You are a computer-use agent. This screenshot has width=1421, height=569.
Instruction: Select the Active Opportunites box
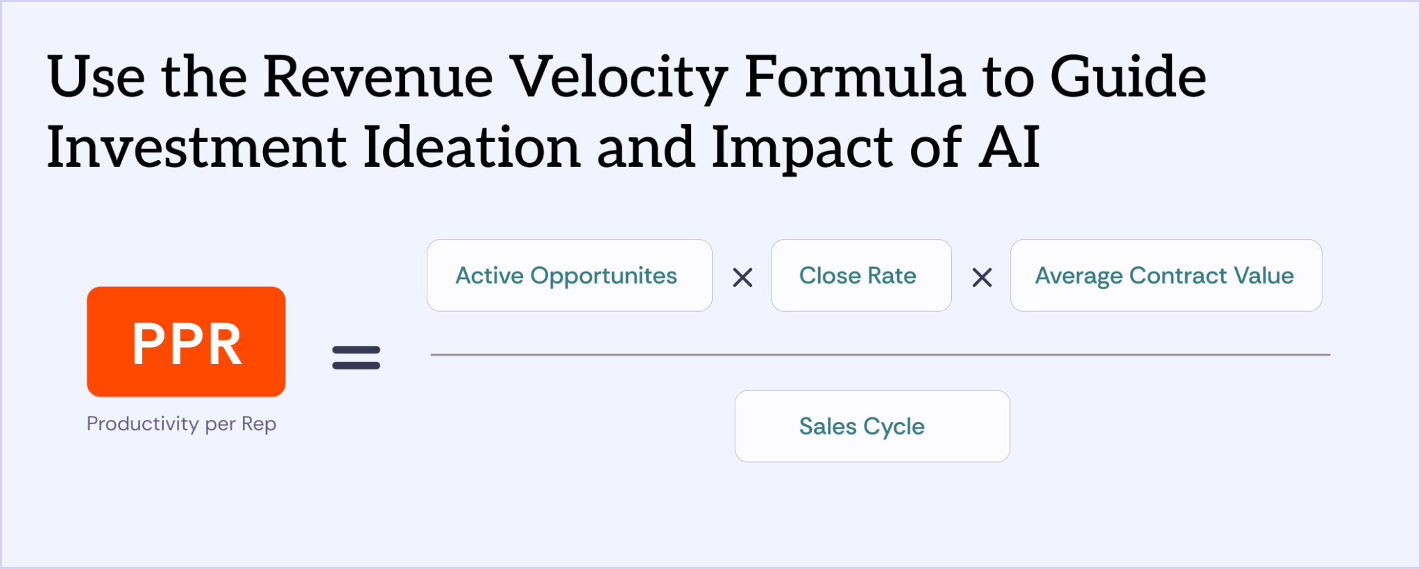tap(570, 275)
